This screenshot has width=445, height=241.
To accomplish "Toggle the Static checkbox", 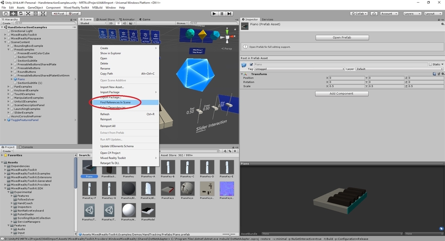I will [x=431, y=65].
